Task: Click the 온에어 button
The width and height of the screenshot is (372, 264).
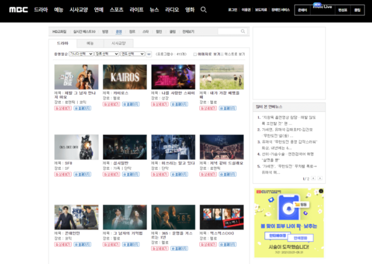Action: point(303,10)
